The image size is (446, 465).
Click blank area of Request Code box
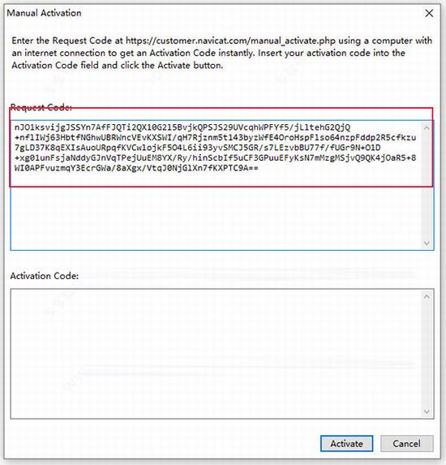216,218
